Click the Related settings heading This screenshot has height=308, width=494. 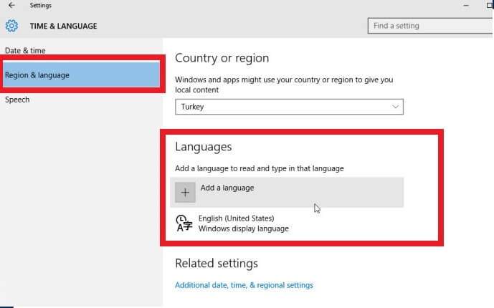tap(217, 264)
